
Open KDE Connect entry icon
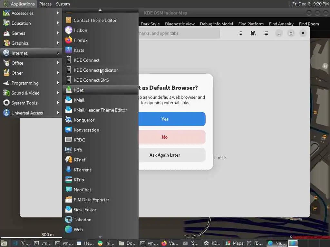[68, 60]
